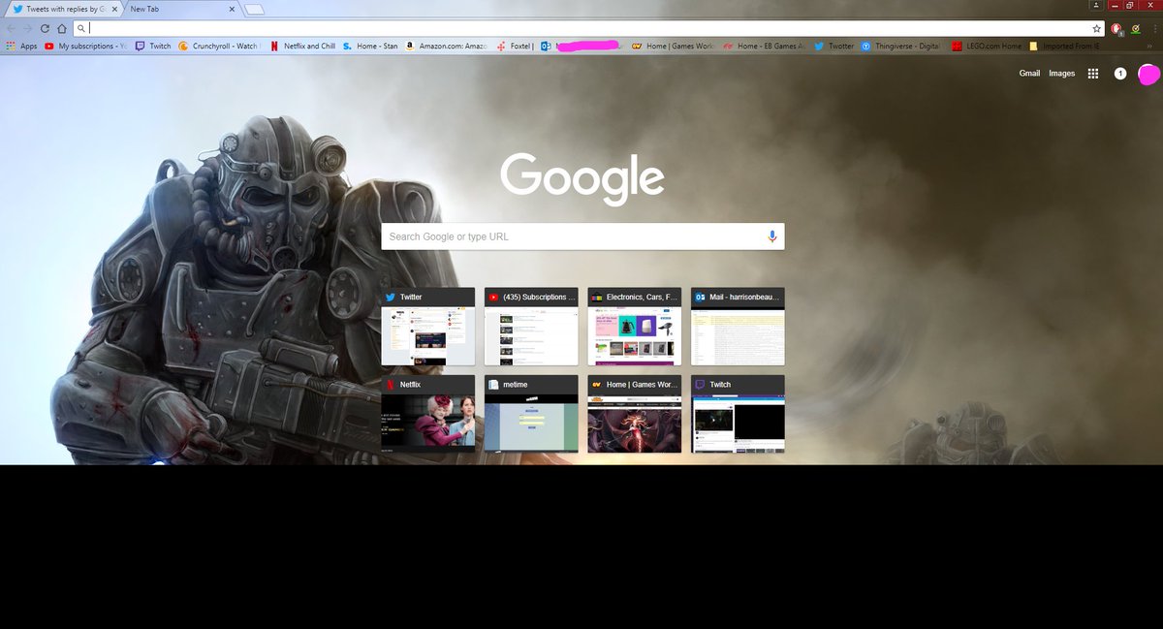
Task: Start voice search with the microphone icon
Action: click(x=772, y=236)
